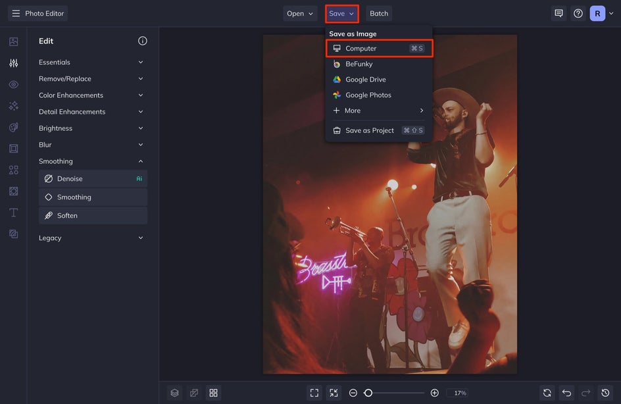The width and height of the screenshot is (621, 404).
Task: Click the concert photo on canvas
Action: [x=390, y=205]
